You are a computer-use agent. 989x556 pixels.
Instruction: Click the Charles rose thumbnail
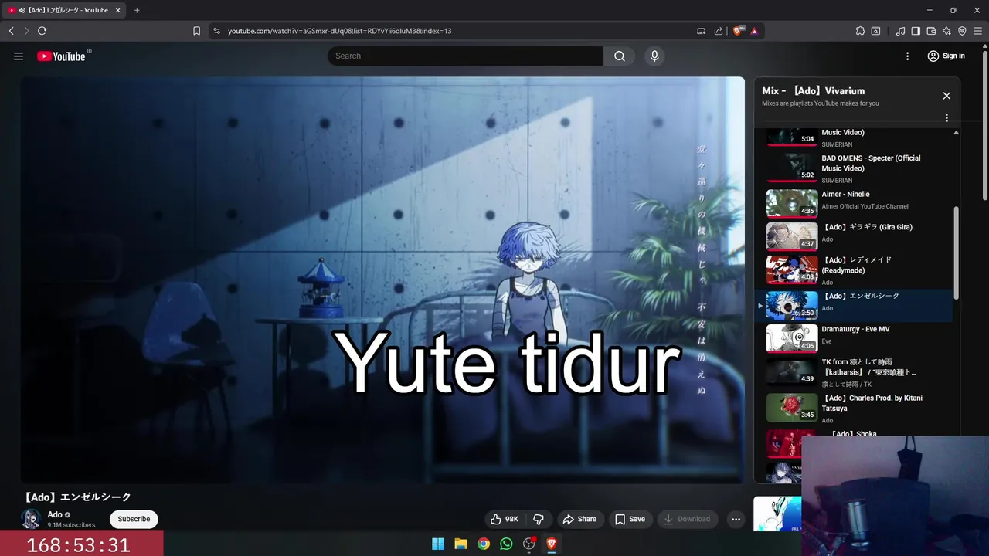[792, 408]
